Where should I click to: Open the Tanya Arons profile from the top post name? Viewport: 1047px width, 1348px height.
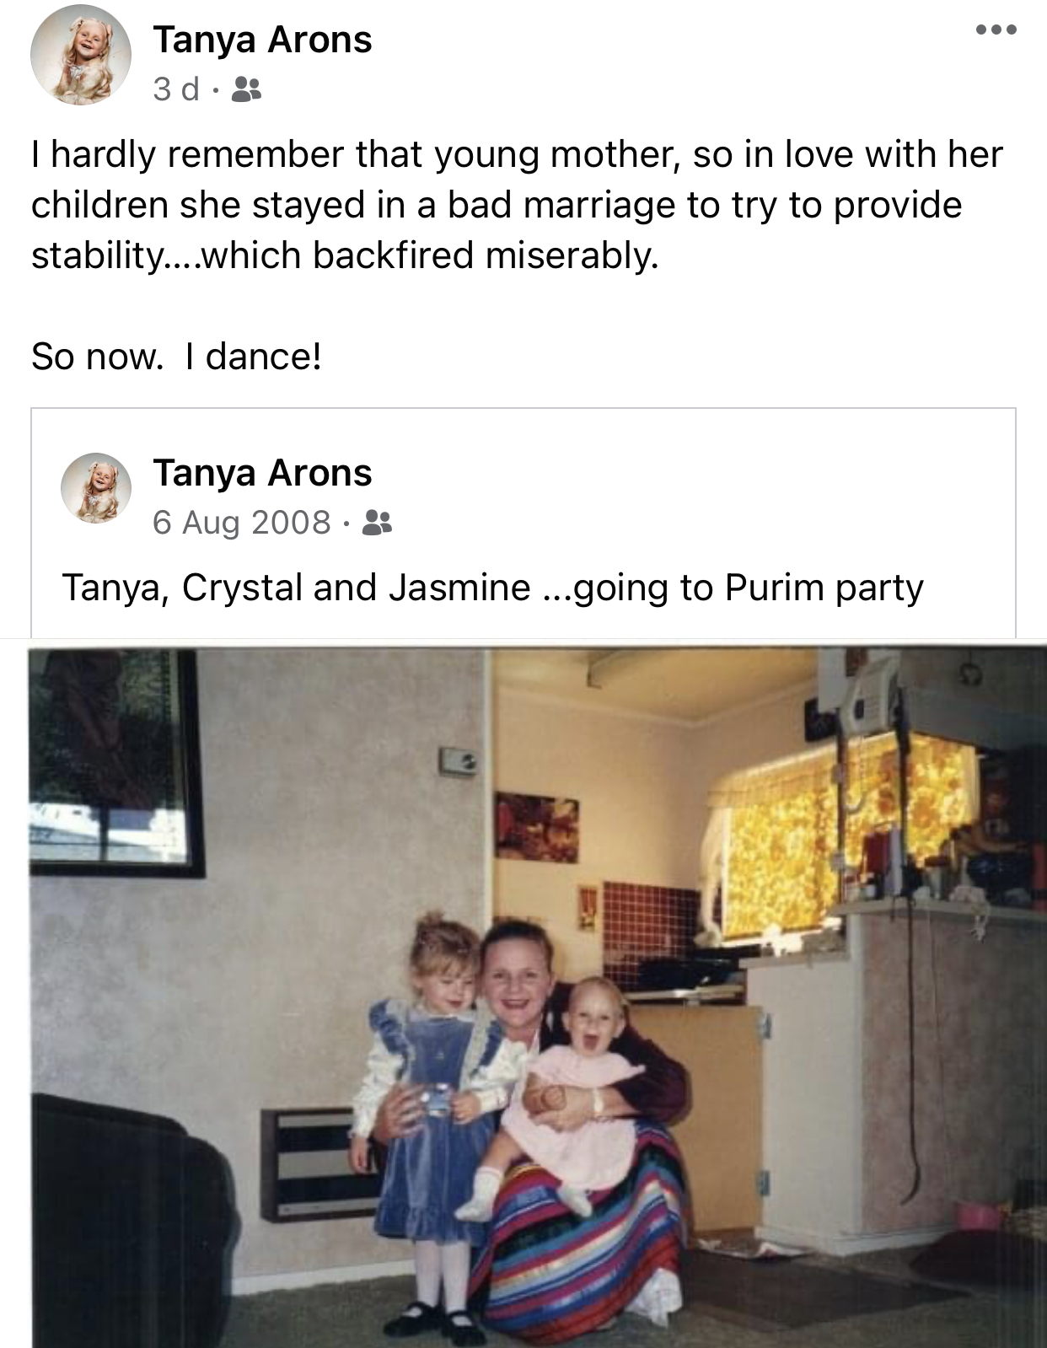click(x=262, y=40)
